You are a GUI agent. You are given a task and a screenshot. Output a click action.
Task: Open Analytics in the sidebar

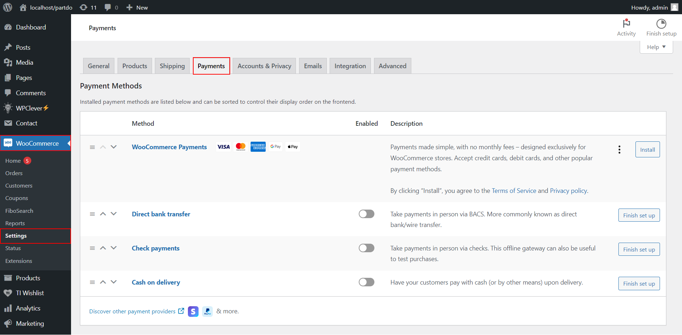(x=36, y=308)
